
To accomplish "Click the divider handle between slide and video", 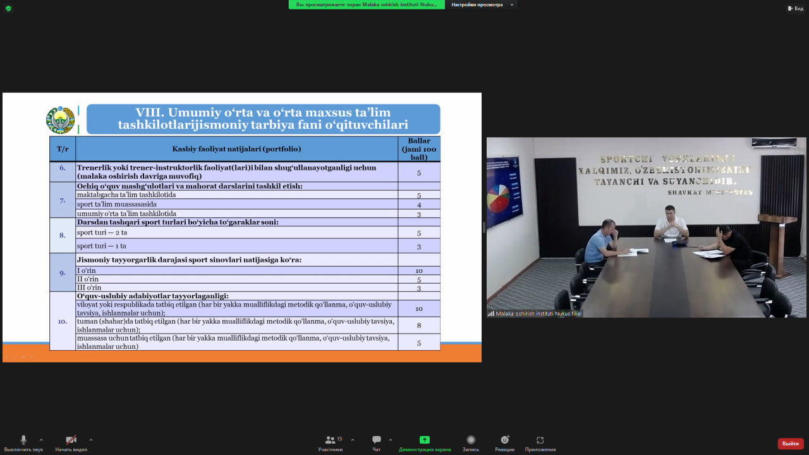I will coord(484,227).
